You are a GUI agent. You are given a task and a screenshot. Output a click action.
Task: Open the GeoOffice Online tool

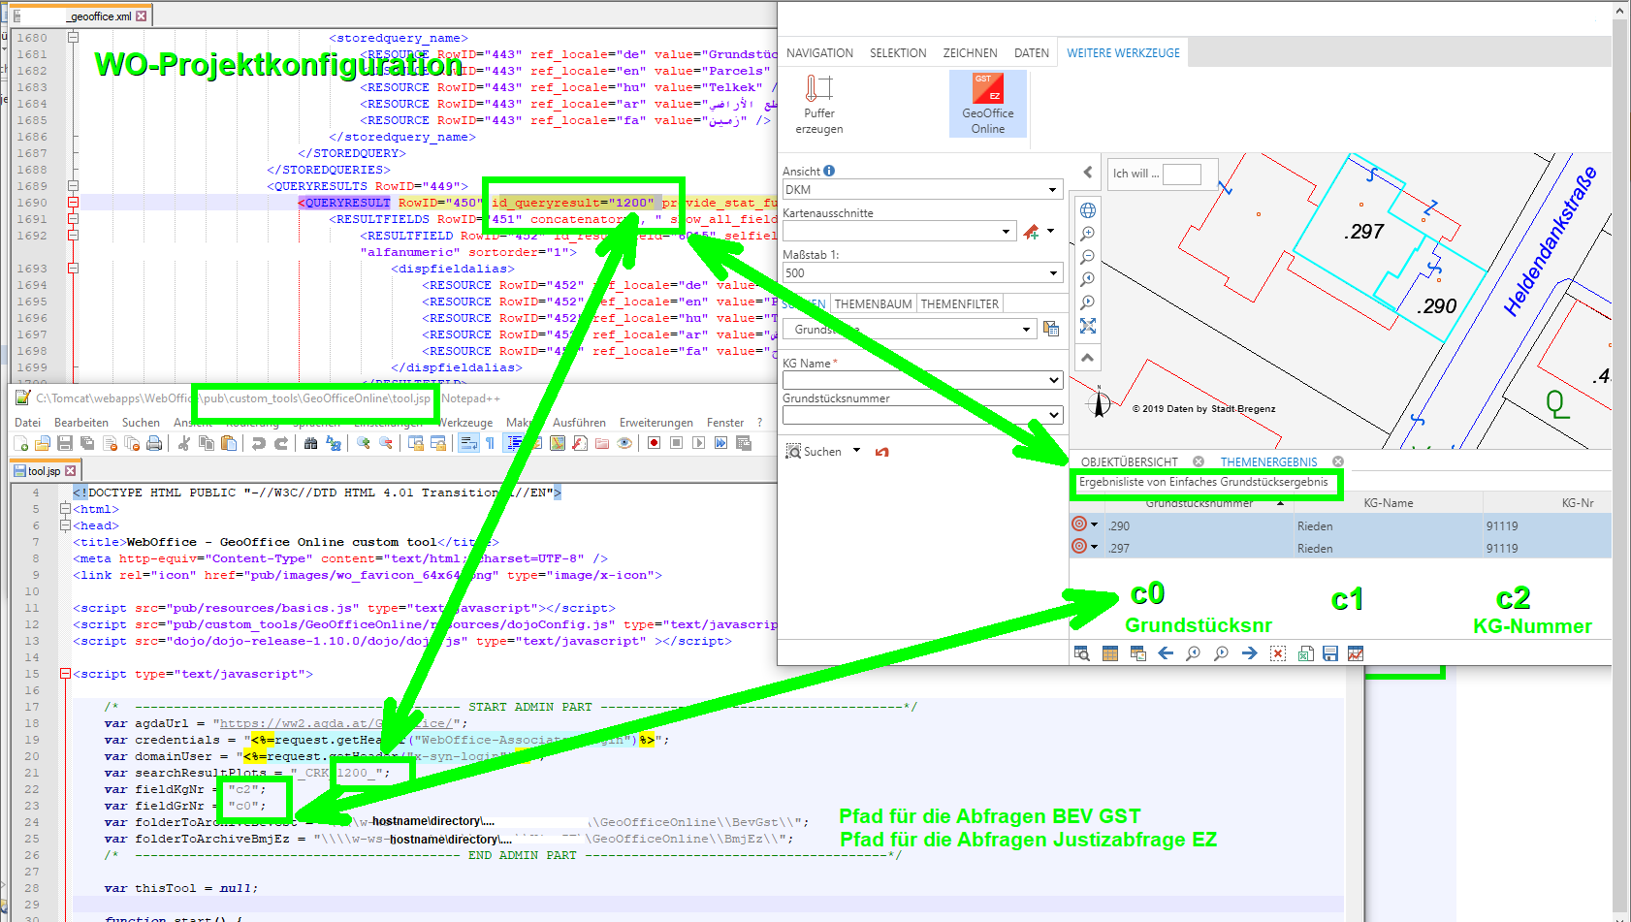coord(988,102)
